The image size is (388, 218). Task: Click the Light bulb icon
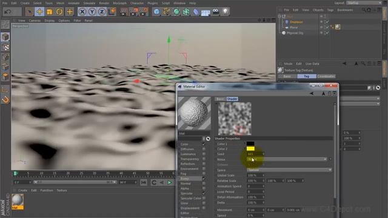(x=225, y=12)
